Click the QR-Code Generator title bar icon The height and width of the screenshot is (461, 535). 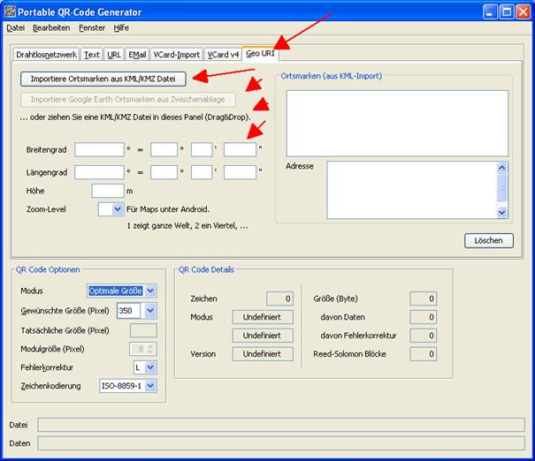(10, 11)
